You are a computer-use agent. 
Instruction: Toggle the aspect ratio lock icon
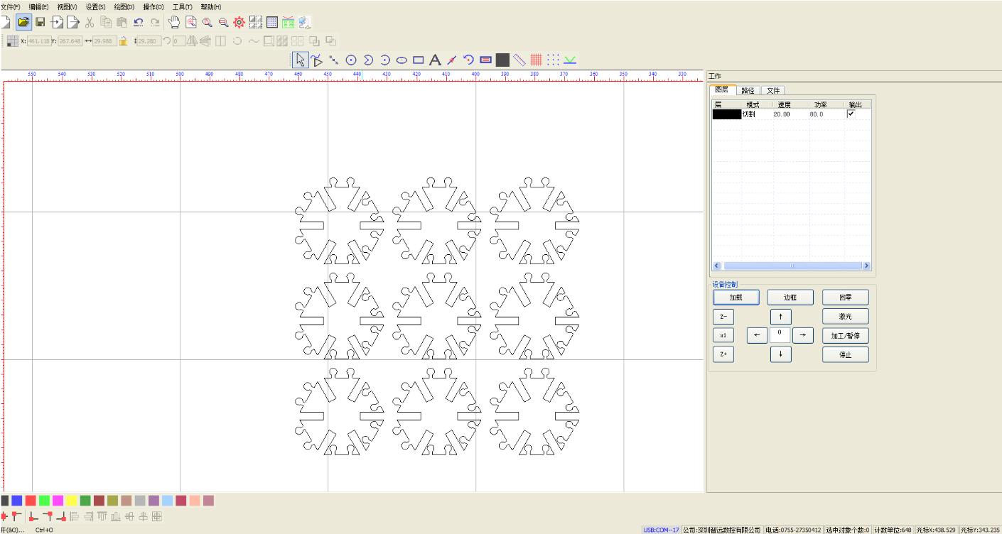[124, 41]
